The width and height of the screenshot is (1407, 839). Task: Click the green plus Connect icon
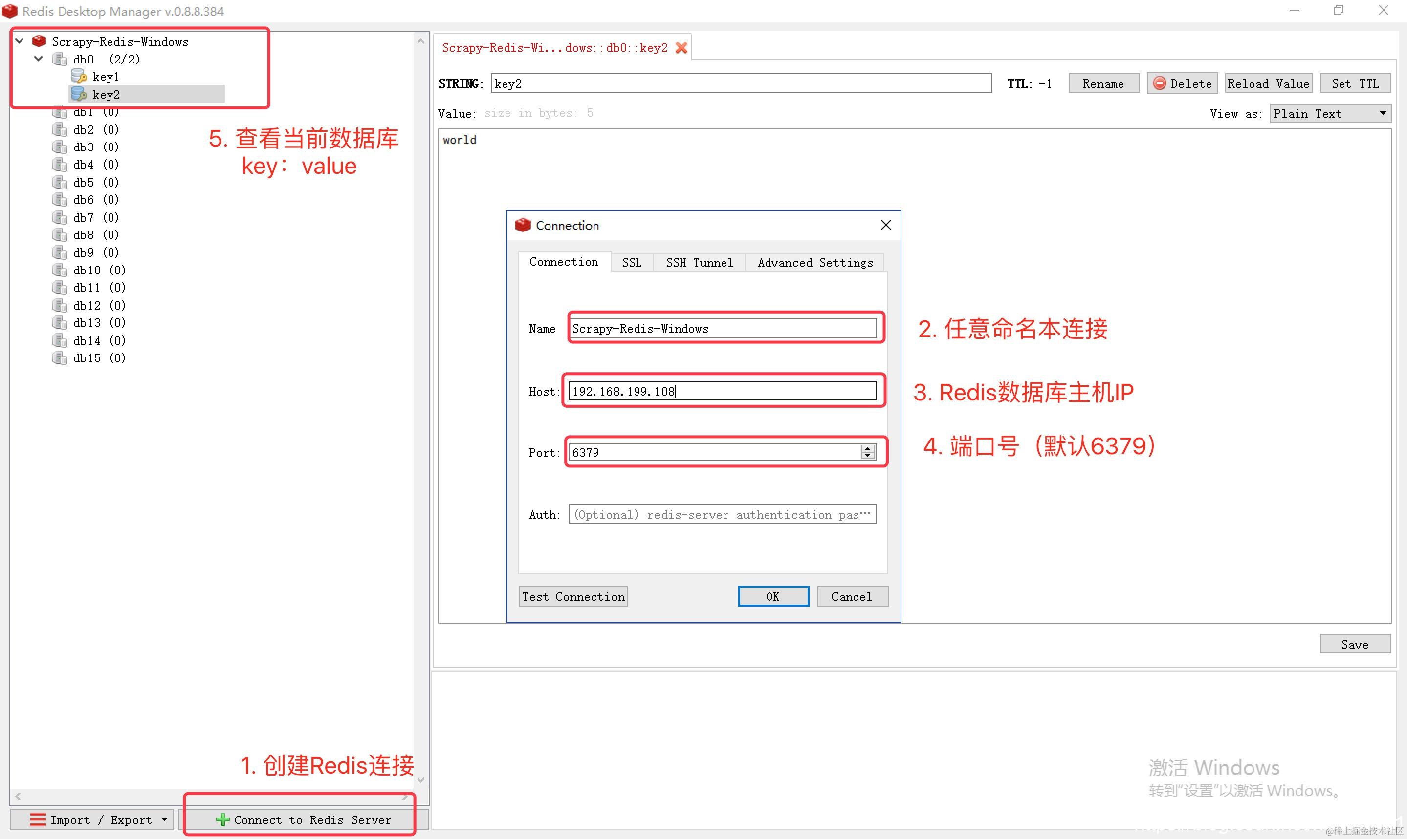coord(222,819)
